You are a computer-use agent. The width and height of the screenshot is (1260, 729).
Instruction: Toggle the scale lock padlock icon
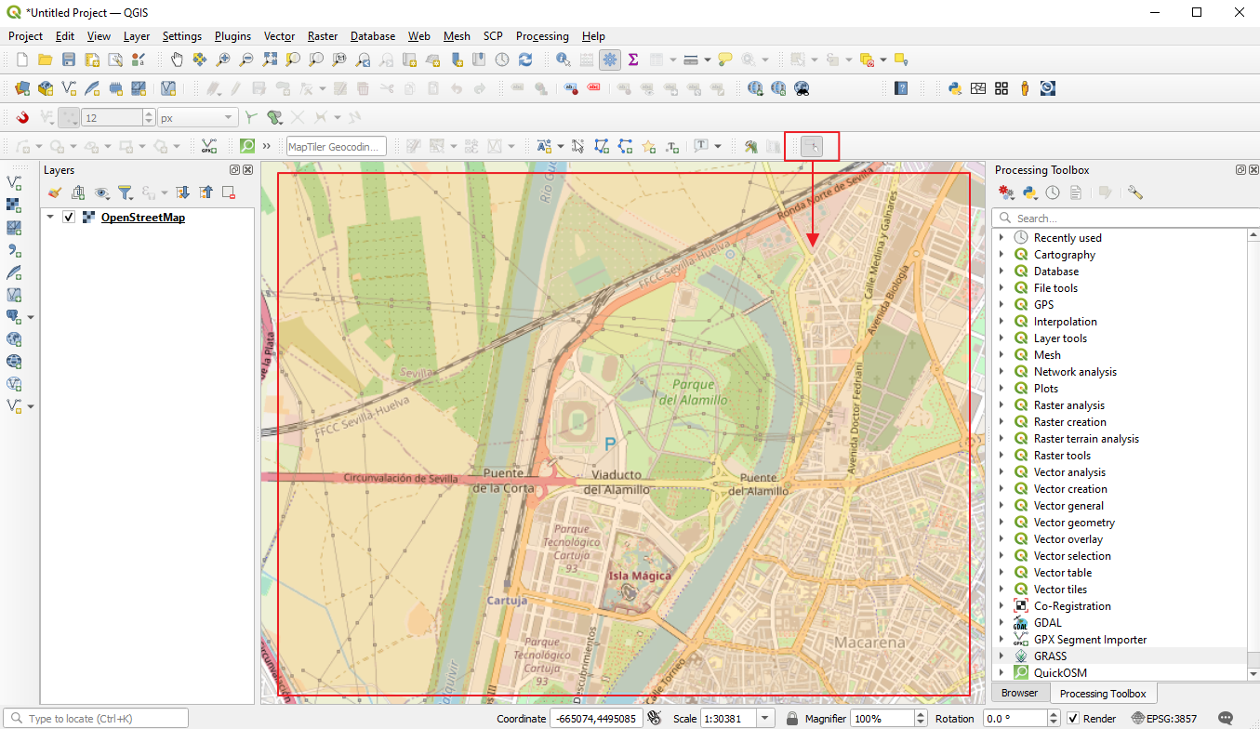pos(792,719)
